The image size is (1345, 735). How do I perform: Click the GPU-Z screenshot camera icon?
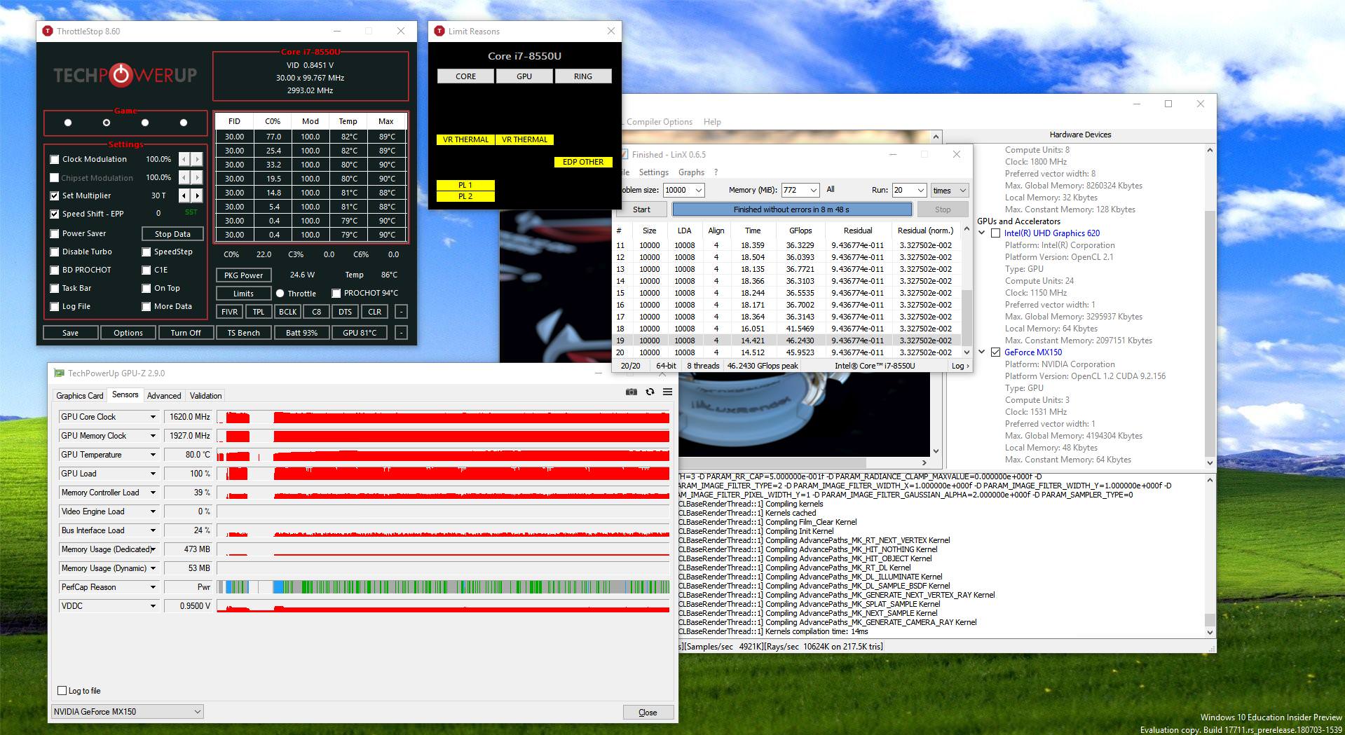coord(631,392)
